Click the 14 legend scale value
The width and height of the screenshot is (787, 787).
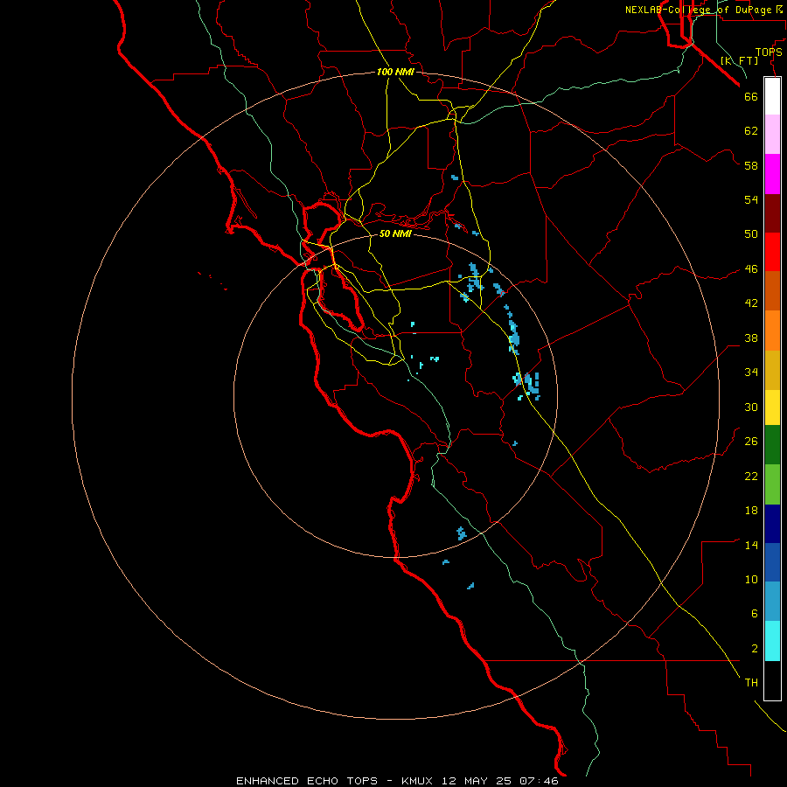tap(751, 546)
